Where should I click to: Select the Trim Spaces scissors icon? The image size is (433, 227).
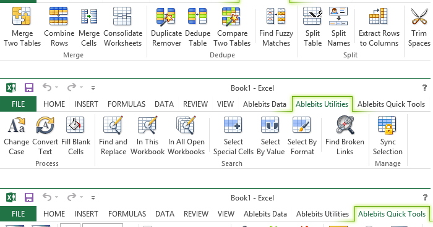click(x=419, y=17)
